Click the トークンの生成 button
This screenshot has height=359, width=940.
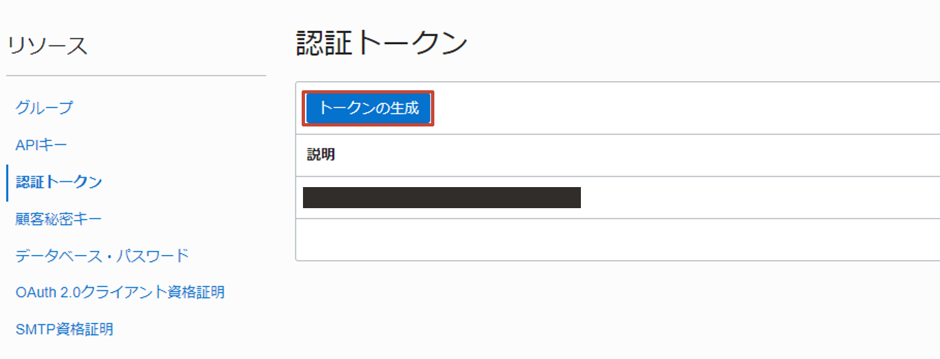pyautogui.click(x=368, y=109)
